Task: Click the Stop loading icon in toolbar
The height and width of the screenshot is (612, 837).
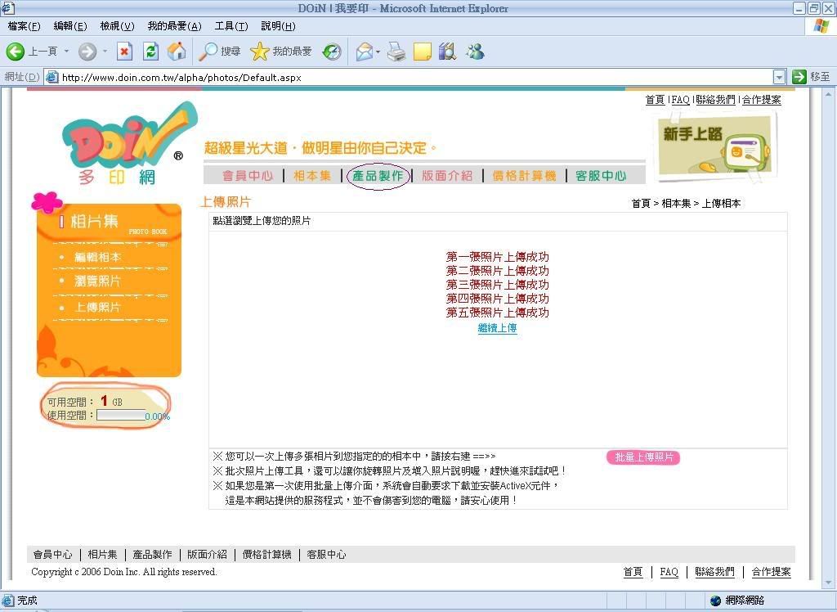Action: coord(124,52)
